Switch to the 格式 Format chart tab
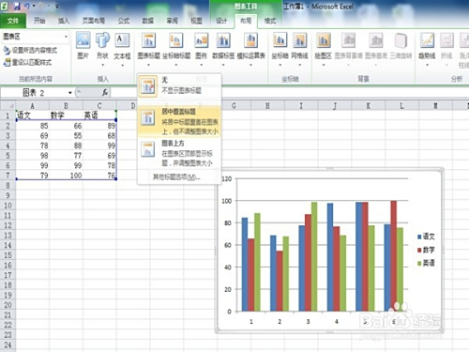Screen dimensions: 469x352 pyautogui.click(x=270, y=21)
